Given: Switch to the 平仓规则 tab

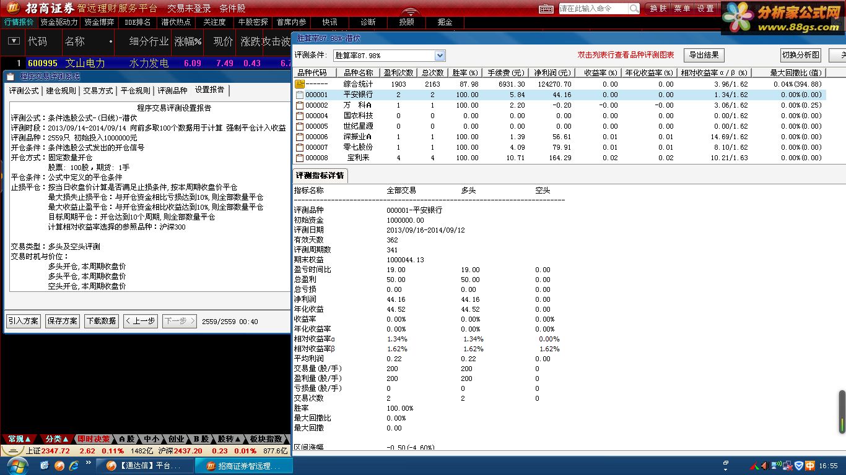Looking at the screenshot, I should click(x=135, y=90).
